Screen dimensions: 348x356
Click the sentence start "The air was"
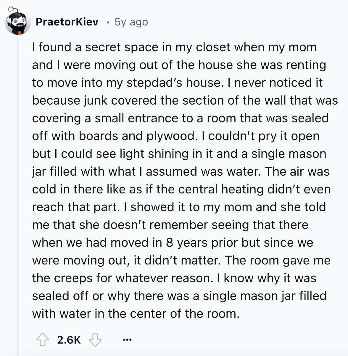297,171
